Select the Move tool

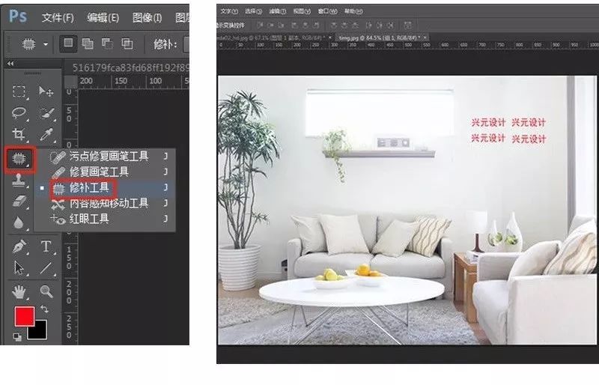[x=46, y=91]
